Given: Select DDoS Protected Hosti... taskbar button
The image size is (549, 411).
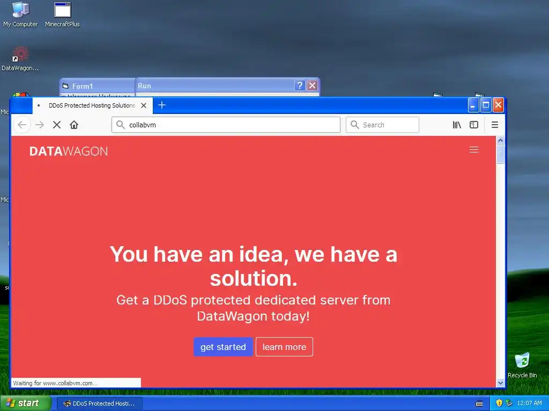Looking at the screenshot, I should point(100,404).
